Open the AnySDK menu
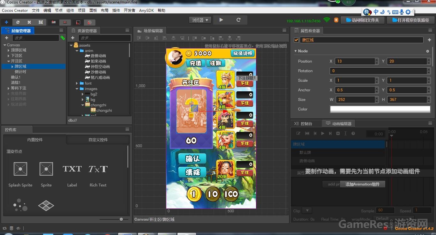 click(147, 10)
